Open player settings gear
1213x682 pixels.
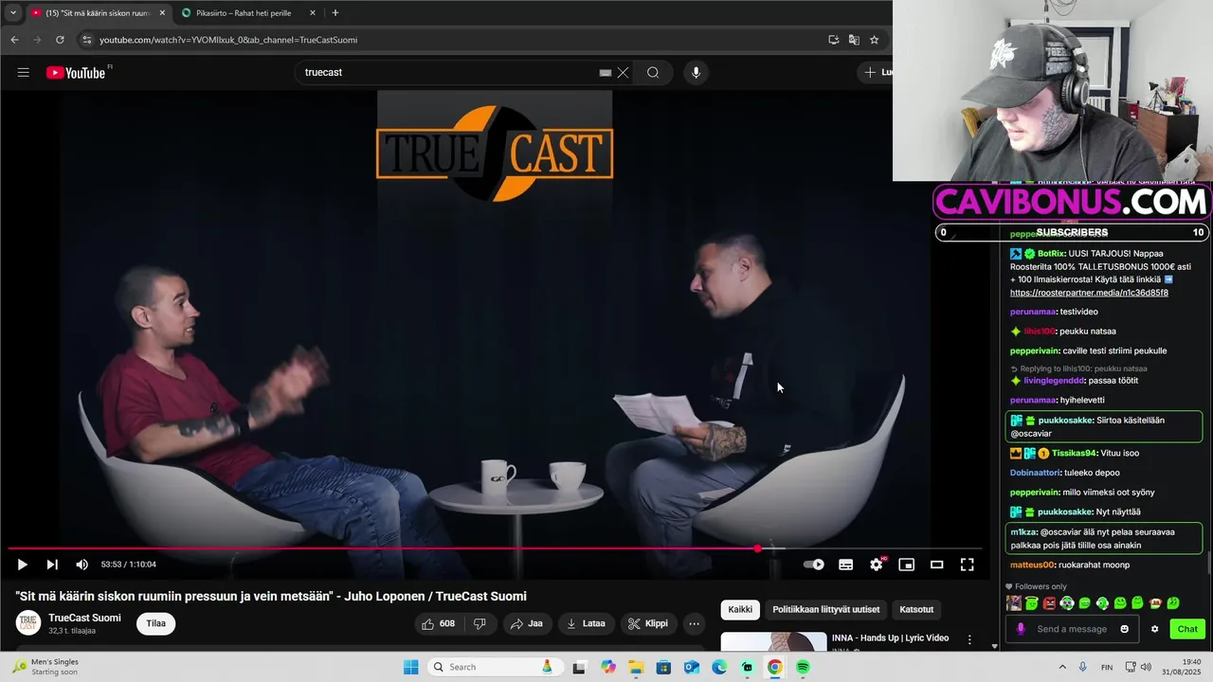(x=877, y=565)
